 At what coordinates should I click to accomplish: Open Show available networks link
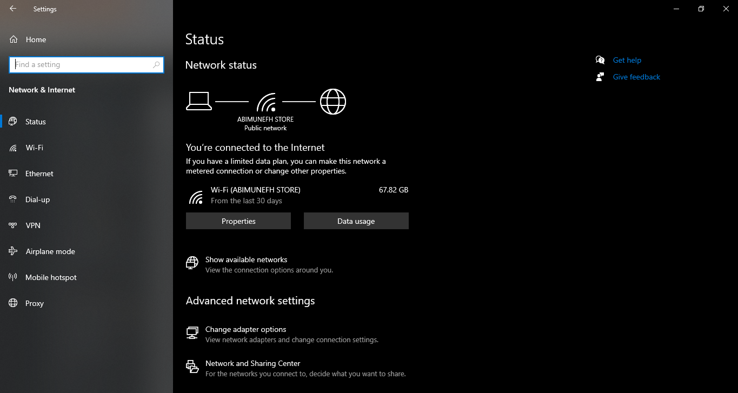click(246, 259)
